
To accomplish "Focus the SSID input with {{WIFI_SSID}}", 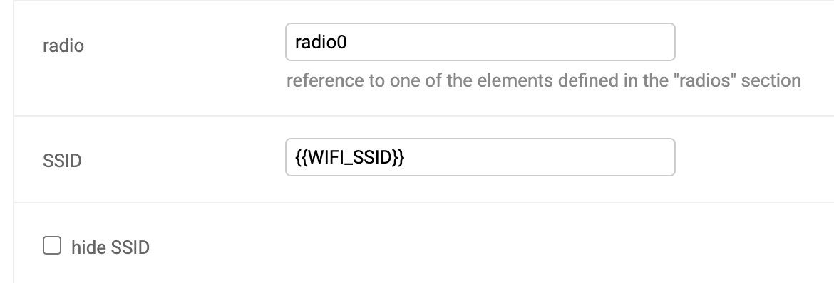I will [x=480, y=157].
